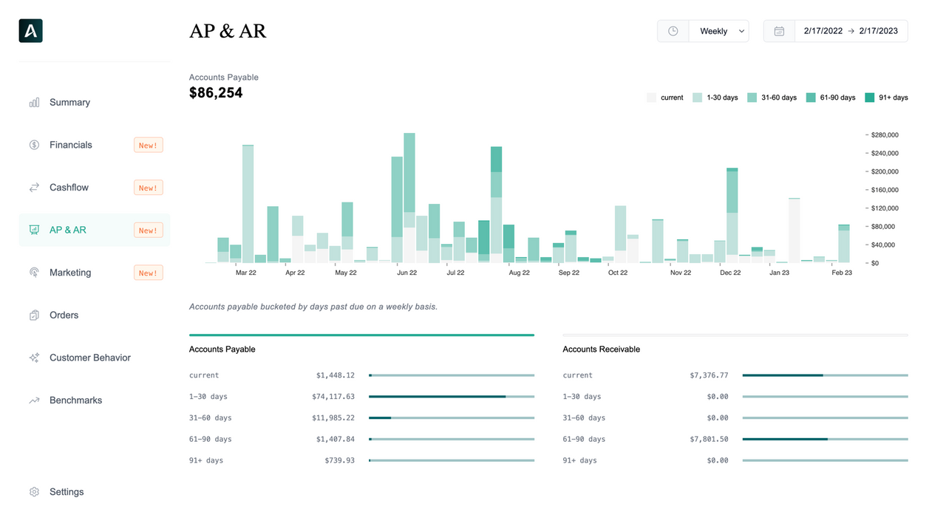Click the chevron on Weekly dropdown

[741, 31]
